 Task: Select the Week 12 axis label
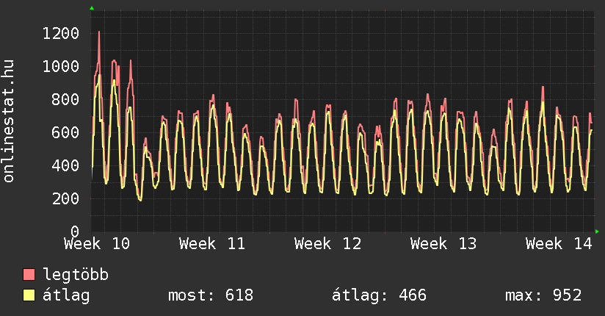click(x=327, y=244)
